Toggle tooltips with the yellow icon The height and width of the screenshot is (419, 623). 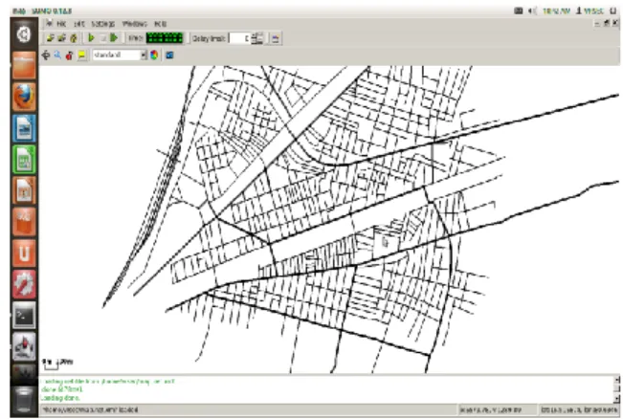pos(82,55)
